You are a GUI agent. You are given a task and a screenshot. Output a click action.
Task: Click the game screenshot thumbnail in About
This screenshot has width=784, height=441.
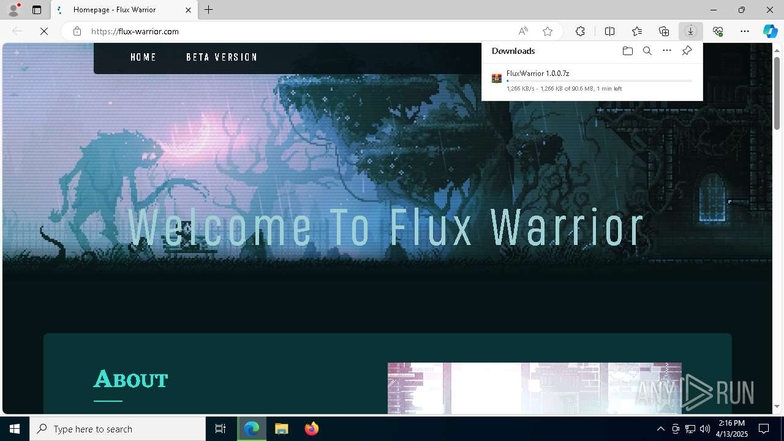coord(535,388)
